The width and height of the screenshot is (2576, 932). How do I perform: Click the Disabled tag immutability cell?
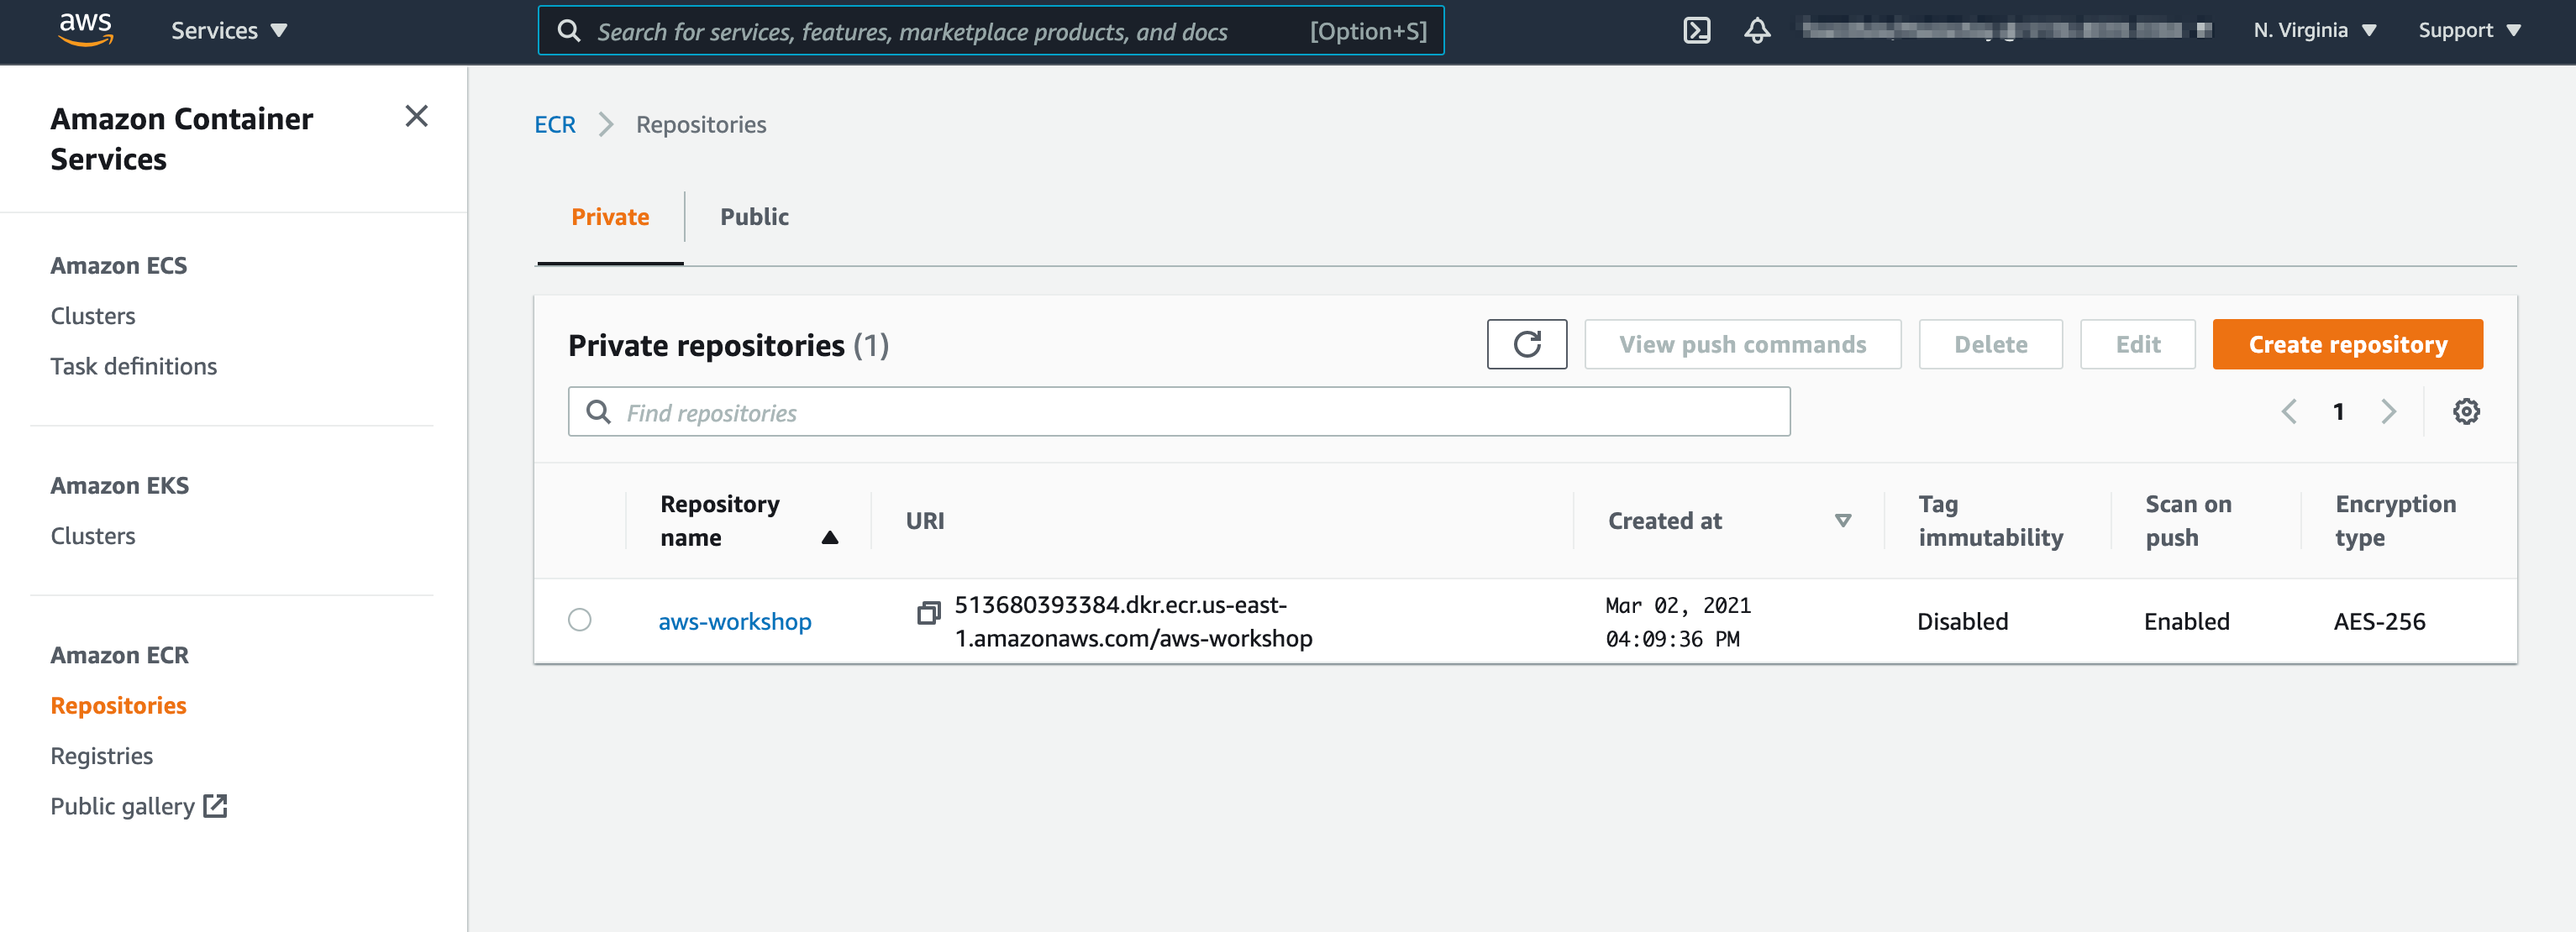click(1962, 621)
